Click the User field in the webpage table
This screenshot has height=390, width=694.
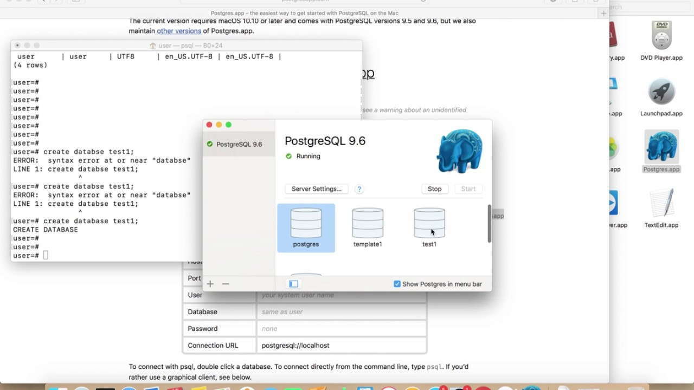pyautogui.click(x=342, y=295)
